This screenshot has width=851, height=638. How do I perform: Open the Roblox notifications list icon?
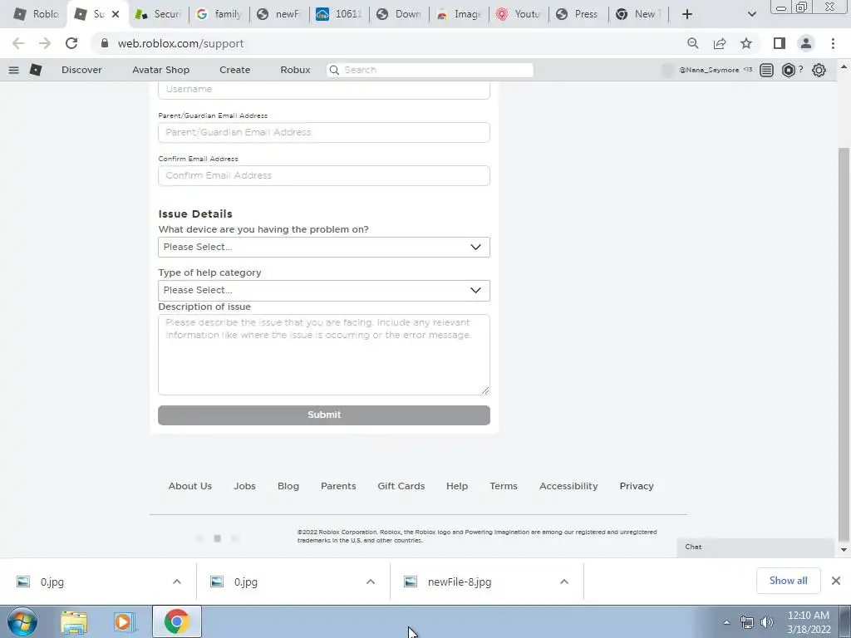click(766, 70)
